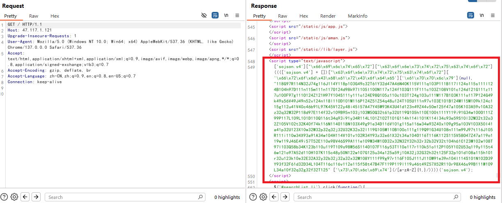Click line number 550 in Response gutter

click(x=251, y=176)
